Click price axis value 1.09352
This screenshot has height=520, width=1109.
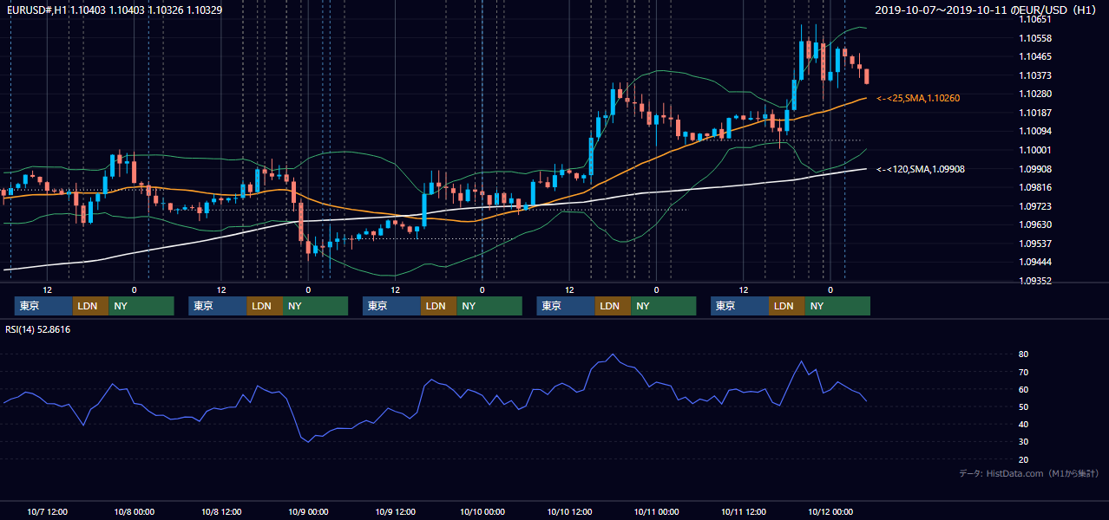(x=1036, y=281)
